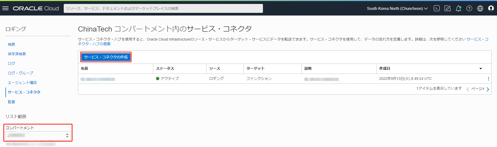Click the help question mark icon
The image size is (497, 147).
click(x=469, y=8)
